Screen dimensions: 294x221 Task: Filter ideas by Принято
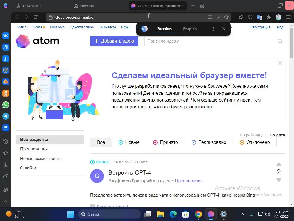tap(165, 142)
